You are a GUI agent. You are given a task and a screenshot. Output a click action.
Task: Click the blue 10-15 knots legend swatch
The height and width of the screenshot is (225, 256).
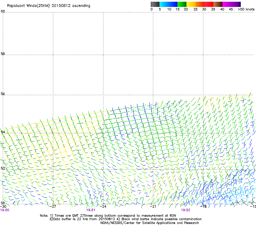[173, 4]
